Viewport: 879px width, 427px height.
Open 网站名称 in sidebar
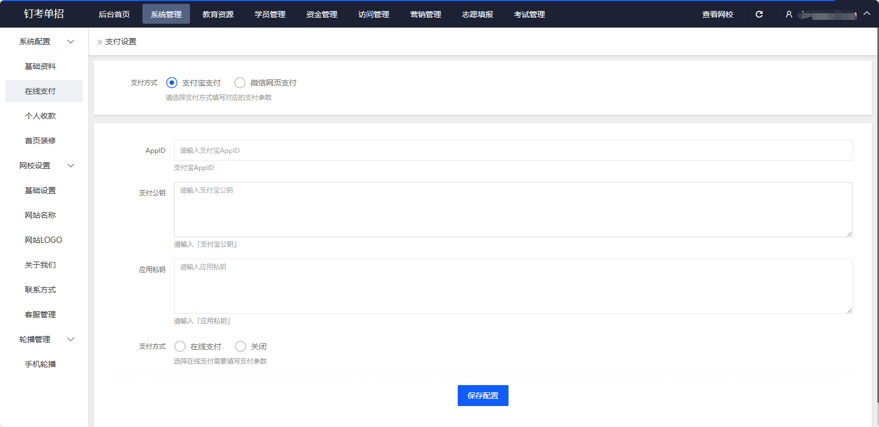[40, 215]
